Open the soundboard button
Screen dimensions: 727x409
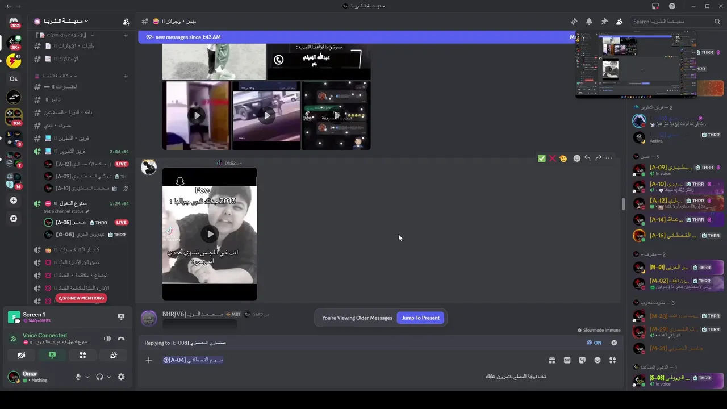114,356
